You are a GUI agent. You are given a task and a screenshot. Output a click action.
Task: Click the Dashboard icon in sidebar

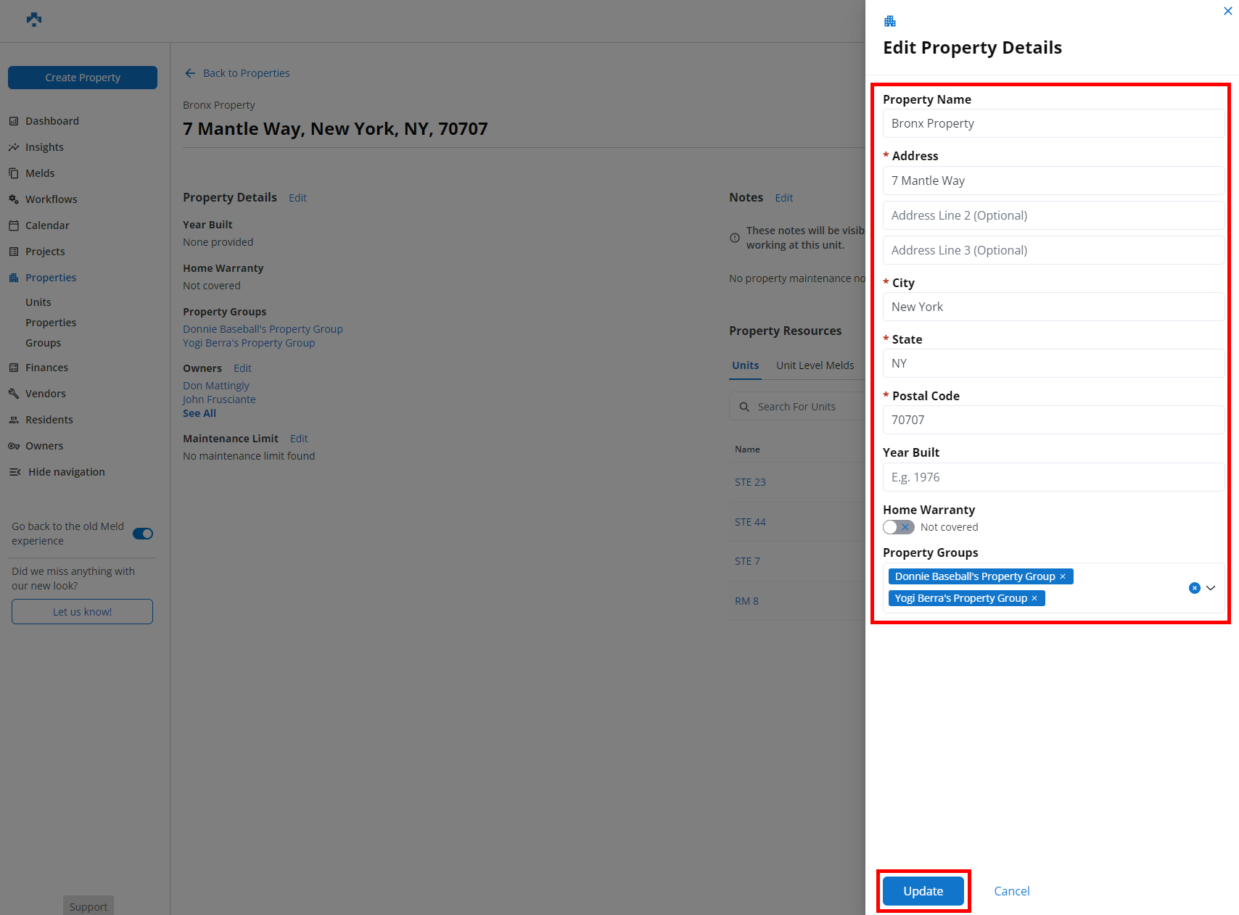point(14,121)
